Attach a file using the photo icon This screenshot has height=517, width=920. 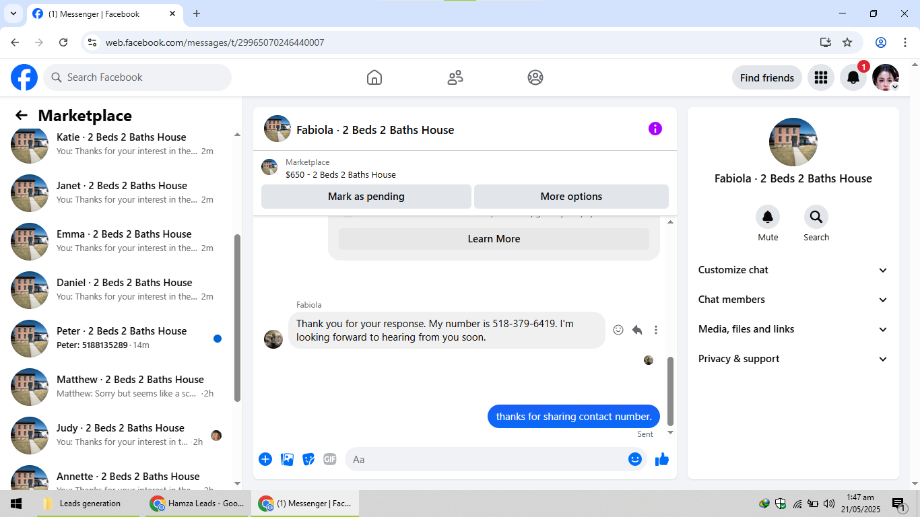tap(287, 459)
